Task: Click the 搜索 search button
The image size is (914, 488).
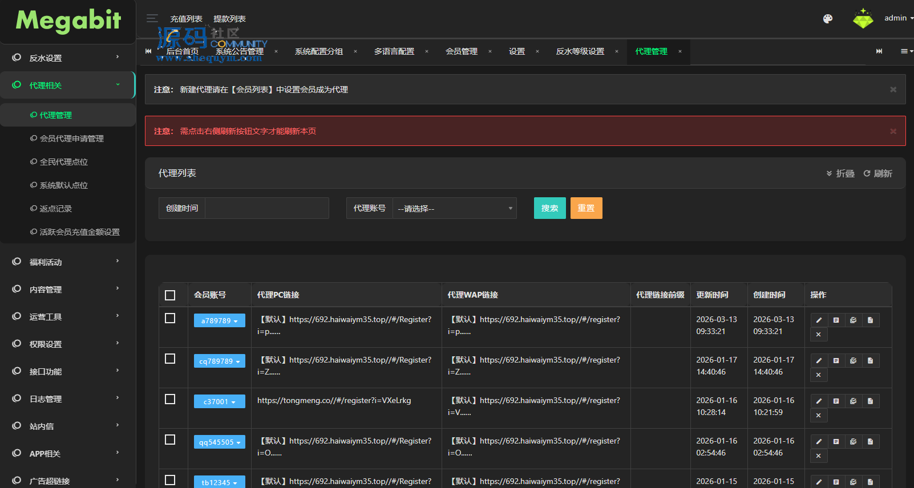Action: [549, 209]
